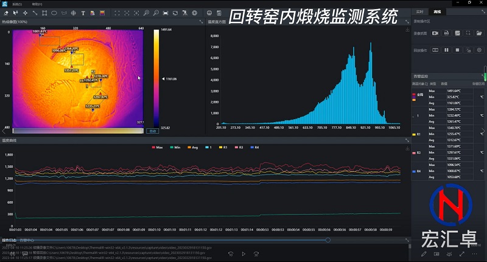Image resolution: width=487 pixels, height=262 pixels.
Task: Select the crosshair target tool
Action: (73, 13)
